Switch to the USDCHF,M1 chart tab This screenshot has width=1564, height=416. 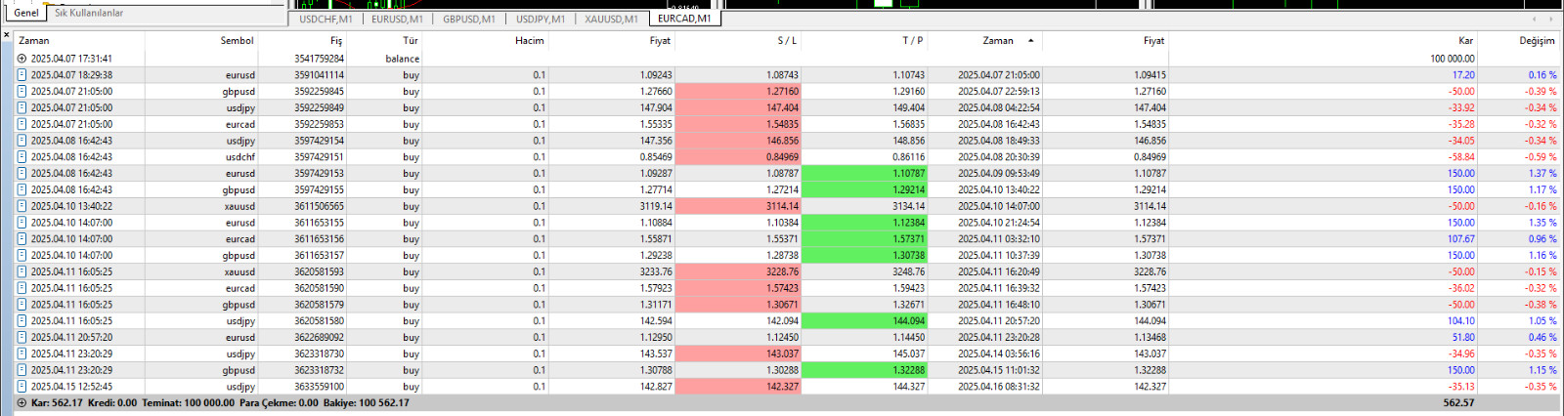pyautogui.click(x=326, y=19)
